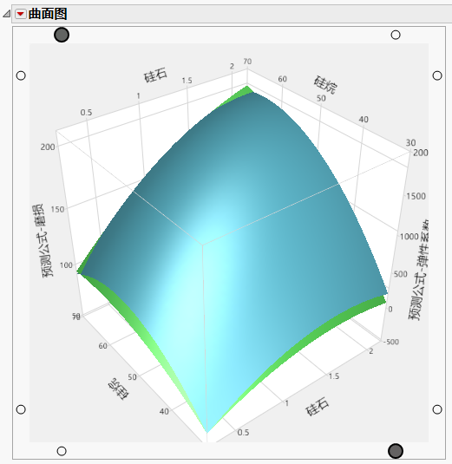
Task: Activate the hollow light circle on the lower-right border
Action: pos(437,409)
